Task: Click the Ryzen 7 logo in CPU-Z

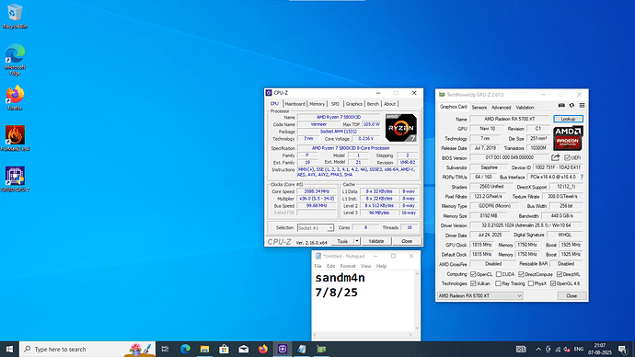Action: [x=400, y=128]
